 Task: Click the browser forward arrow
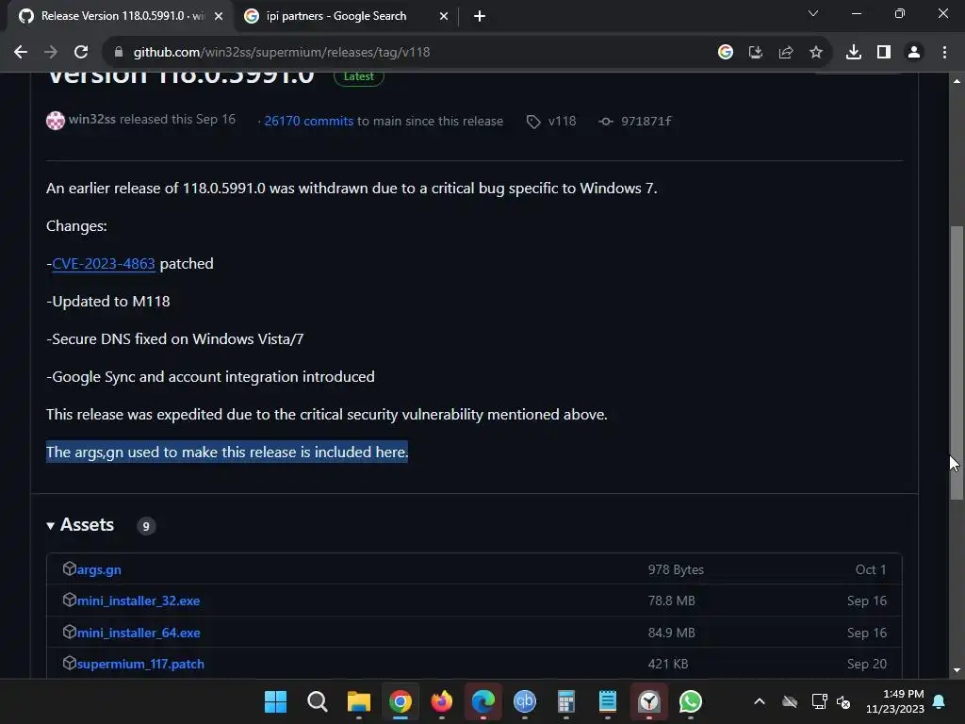(51, 53)
